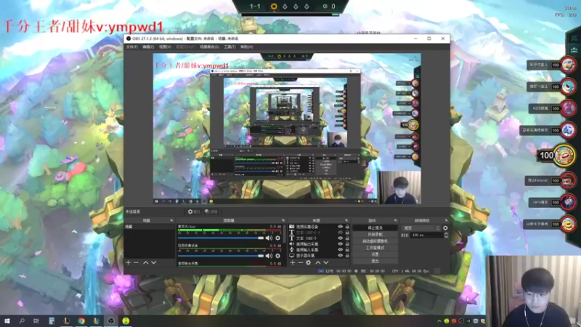Move the scene down in Scenes list
581x327 pixels.
[x=153, y=262]
